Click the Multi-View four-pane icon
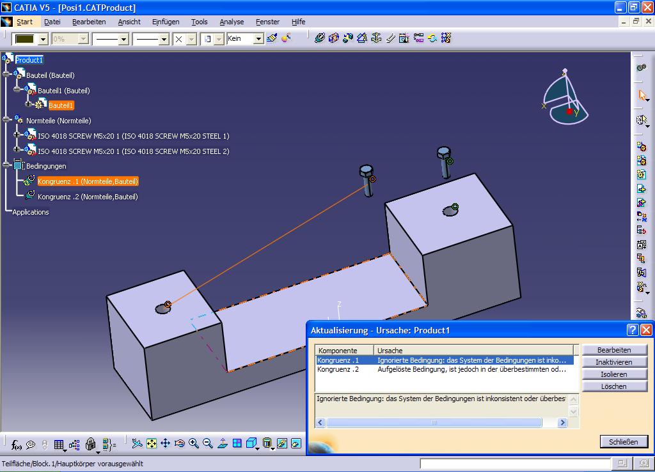This screenshot has width=655, height=472. click(x=237, y=443)
